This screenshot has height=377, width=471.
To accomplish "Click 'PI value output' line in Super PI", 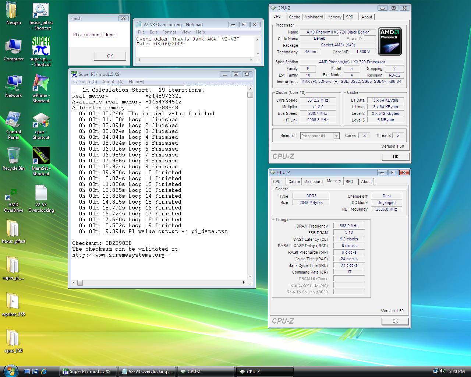I will point(153,231).
